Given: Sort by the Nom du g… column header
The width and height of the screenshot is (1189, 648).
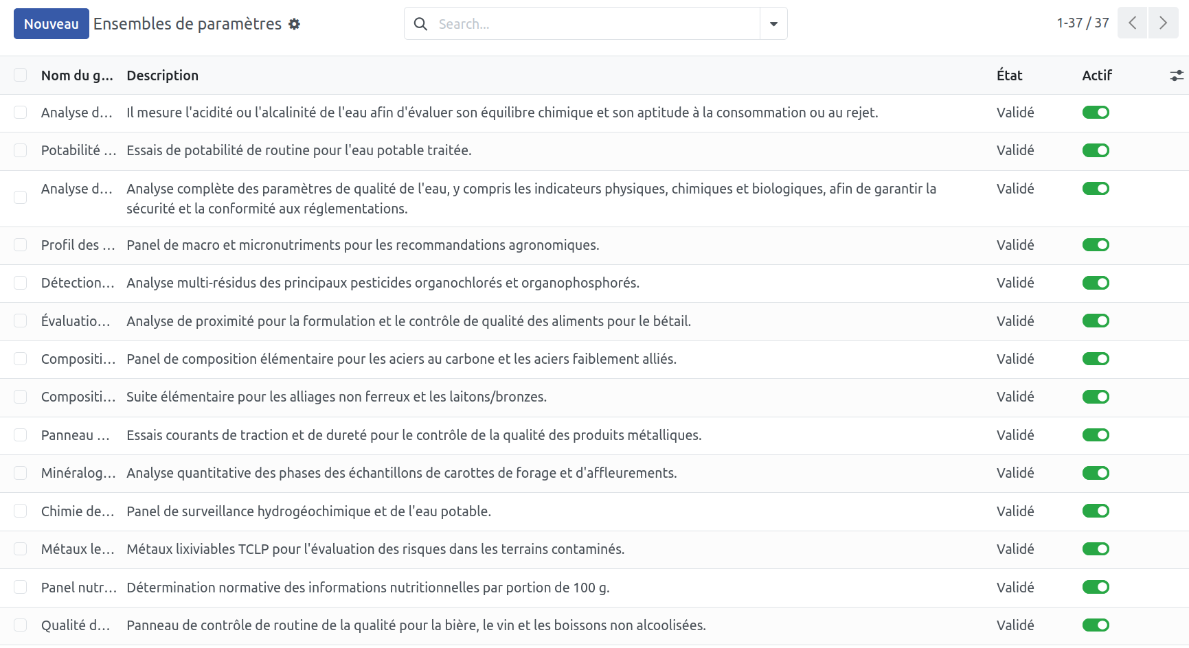Looking at the screenshot, I should pyautogui.click(x=77, y=76).
